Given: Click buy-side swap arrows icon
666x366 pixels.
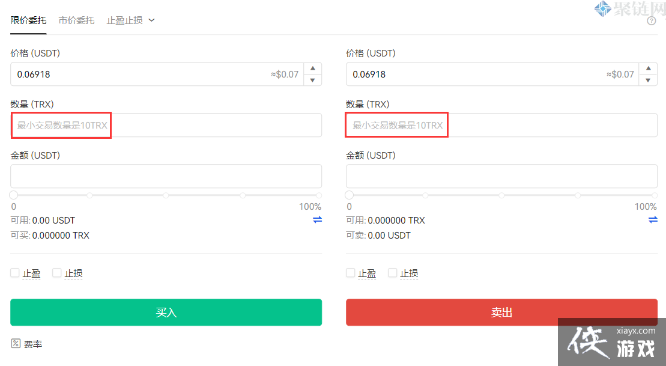Looking at the screenshot, I should click(x=317, y=220).
